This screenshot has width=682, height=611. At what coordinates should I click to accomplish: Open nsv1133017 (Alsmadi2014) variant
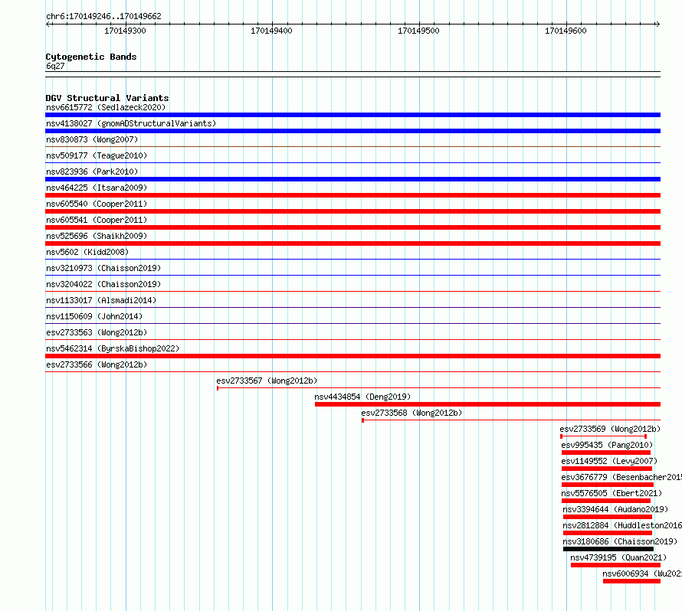101,300
